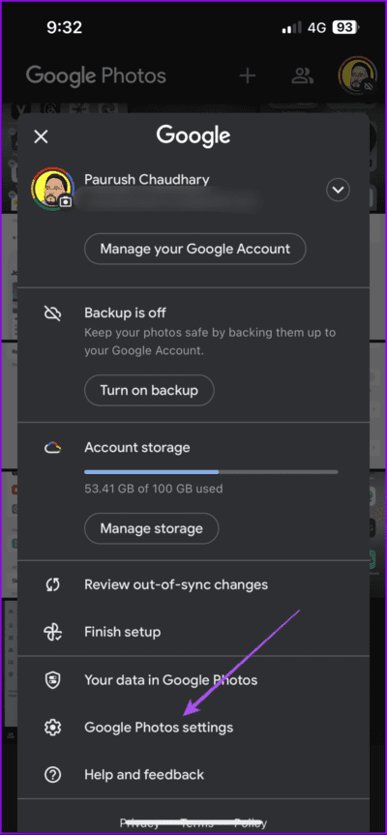Open Manage storage
The width and height of the screenshot is (387, 835).
152,528
